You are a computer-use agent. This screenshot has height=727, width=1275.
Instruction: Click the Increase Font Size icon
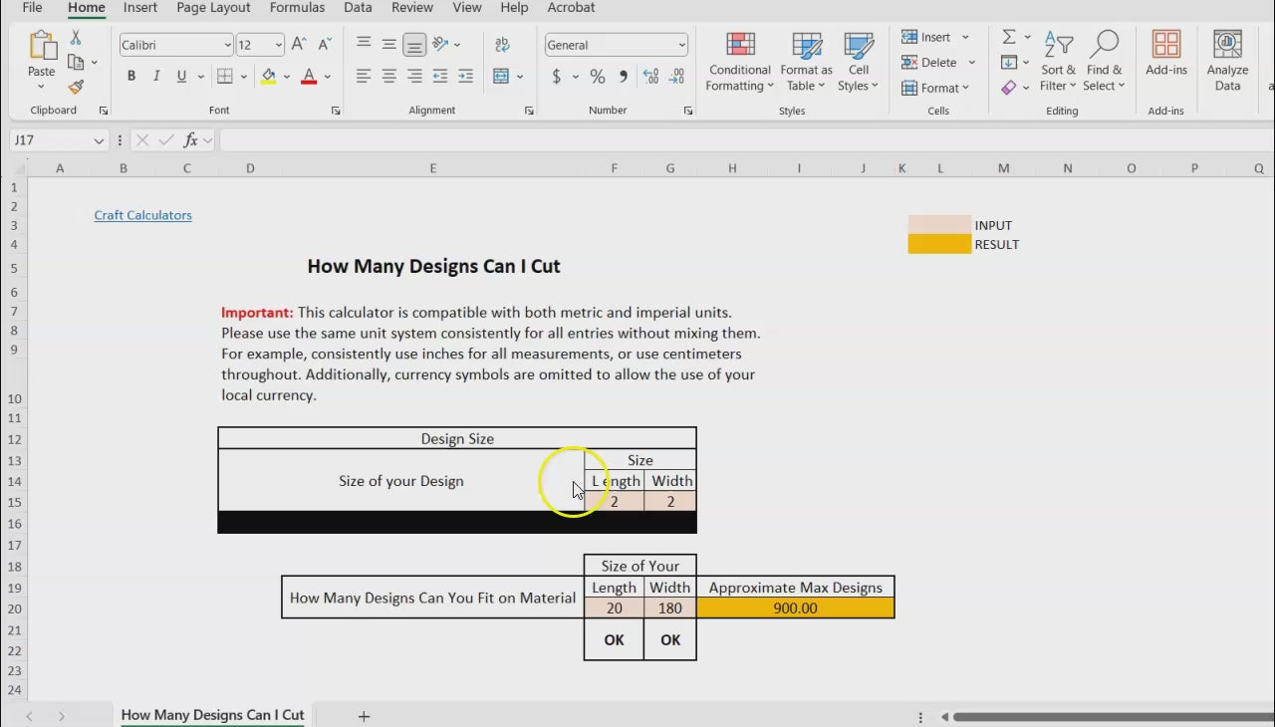click(x=299, y=45)
